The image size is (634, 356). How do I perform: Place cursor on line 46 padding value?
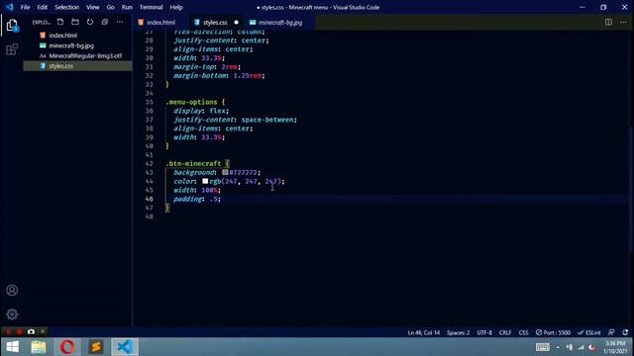[214, 199]
